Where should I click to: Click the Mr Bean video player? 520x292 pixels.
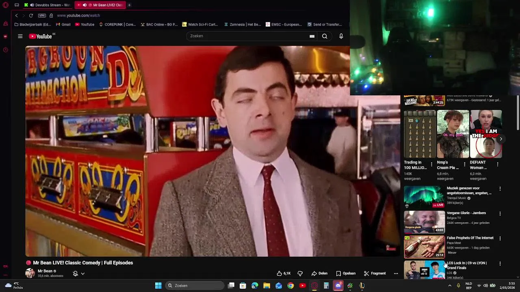pos(212,151)
